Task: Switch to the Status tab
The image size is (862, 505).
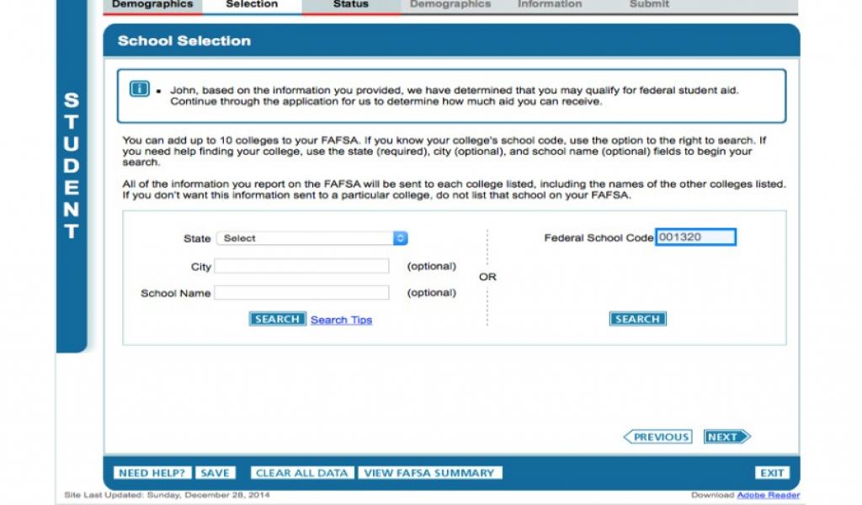Action: [x=351, y=5]
